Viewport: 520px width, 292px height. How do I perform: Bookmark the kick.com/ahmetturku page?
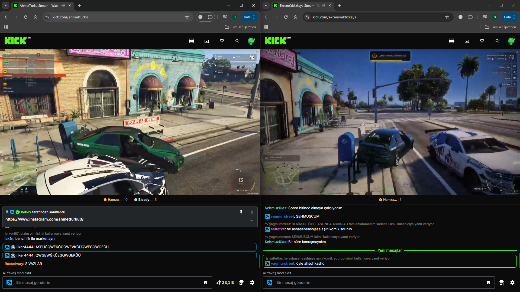187,17
